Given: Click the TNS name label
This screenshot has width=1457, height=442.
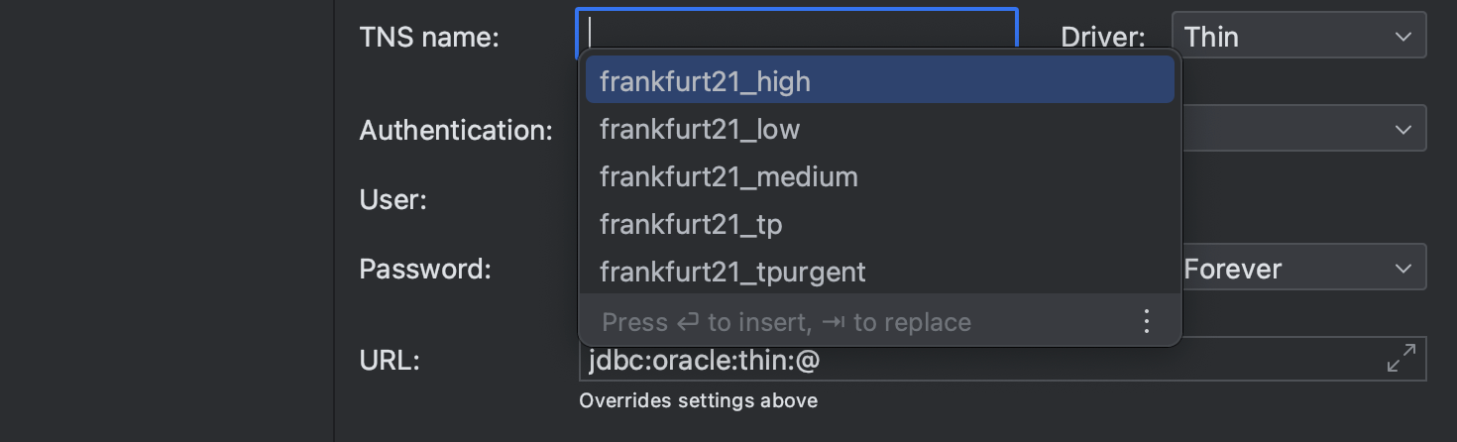Looking at the screenshot, I should pyautogui.click(x=429, y=38).
